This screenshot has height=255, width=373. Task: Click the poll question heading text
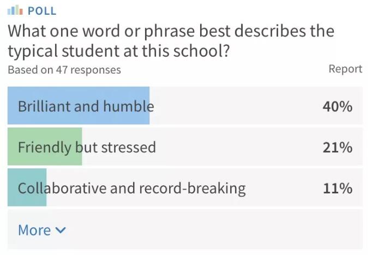coord(170,40)
